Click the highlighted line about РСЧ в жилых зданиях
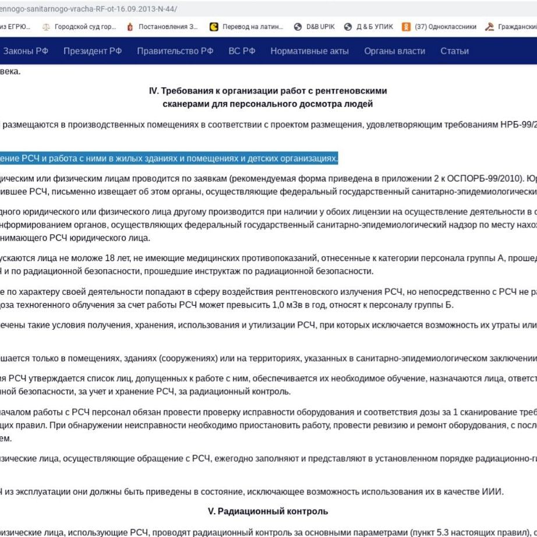The width and height of the screenshot is (537, 537). (x=169, y=158)
